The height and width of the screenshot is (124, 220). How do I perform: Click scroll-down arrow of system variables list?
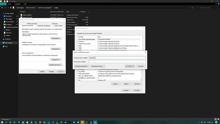(141, 80)
